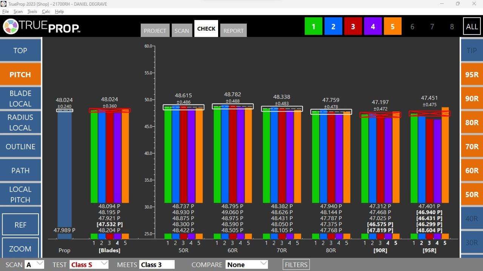Select the 95R radius button

472,75
